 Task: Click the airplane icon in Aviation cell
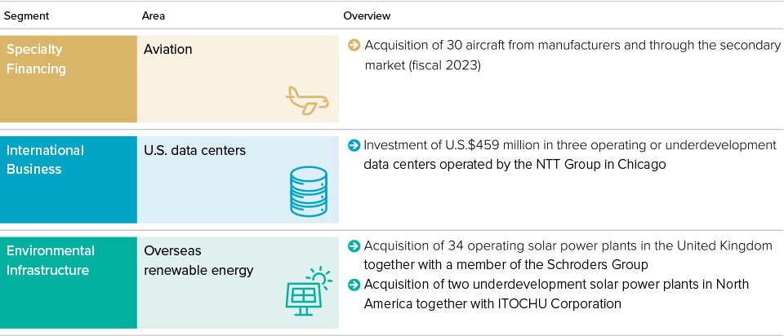coord(307,100)
